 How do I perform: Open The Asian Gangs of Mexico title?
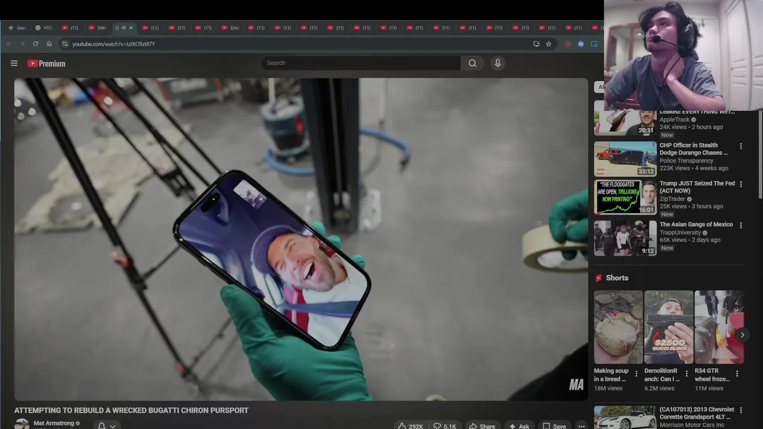[x=696, y=225]
